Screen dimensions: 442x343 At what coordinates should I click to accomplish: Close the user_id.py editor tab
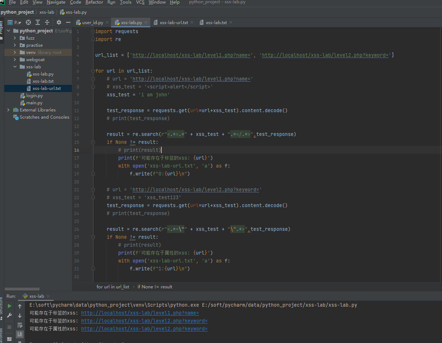[x=107, y=22]
